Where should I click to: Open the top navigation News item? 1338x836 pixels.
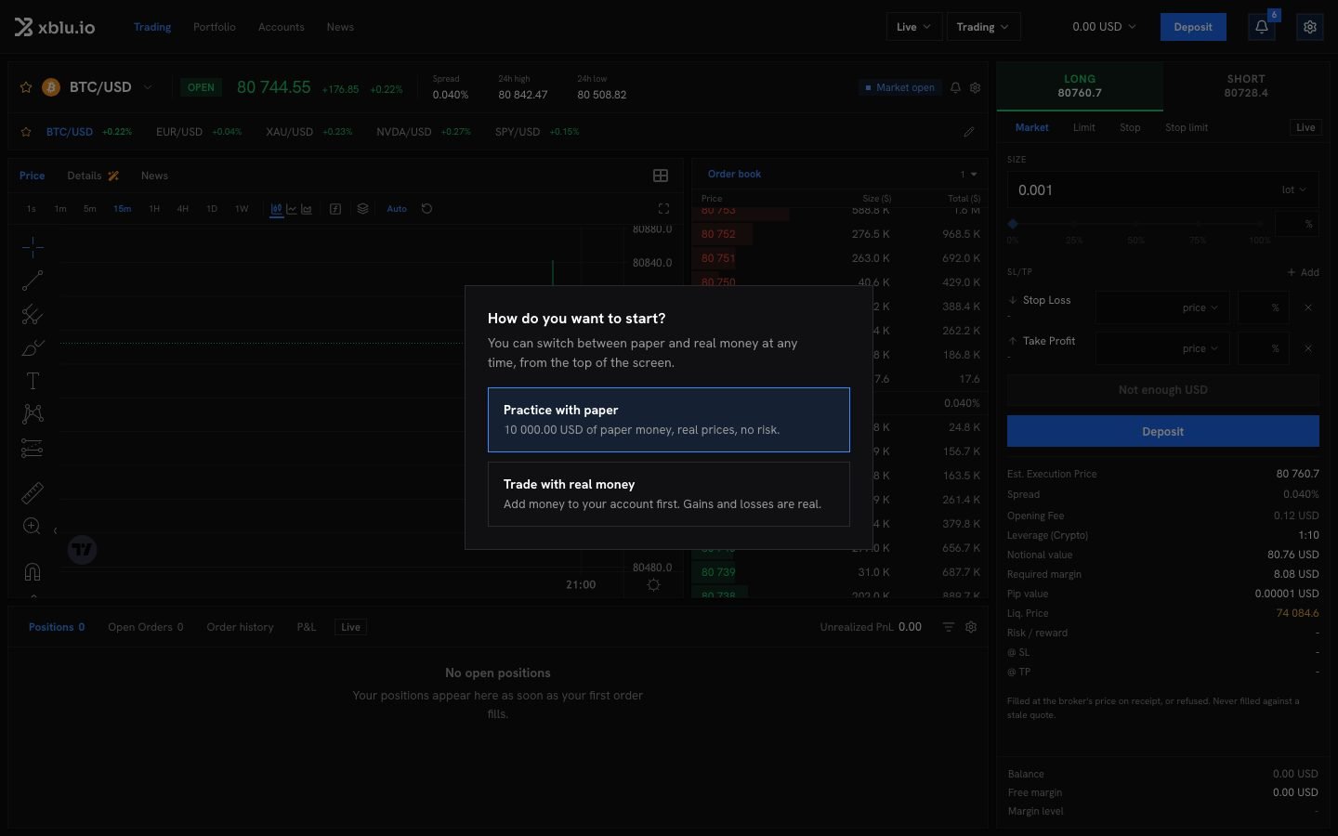point(340,27)
